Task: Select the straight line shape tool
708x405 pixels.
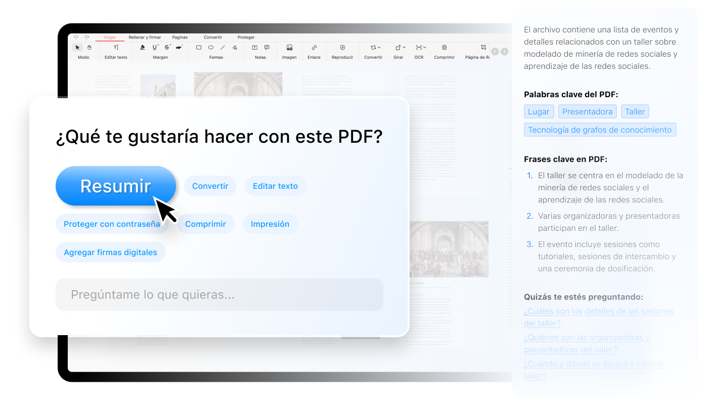Action: pos(223,48)
